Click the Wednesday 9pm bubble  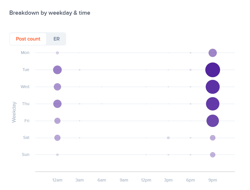tap(213, 87)
